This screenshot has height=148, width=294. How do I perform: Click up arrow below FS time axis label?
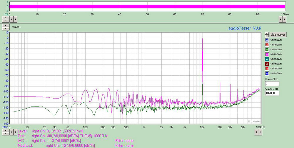[x=5, y=17]
